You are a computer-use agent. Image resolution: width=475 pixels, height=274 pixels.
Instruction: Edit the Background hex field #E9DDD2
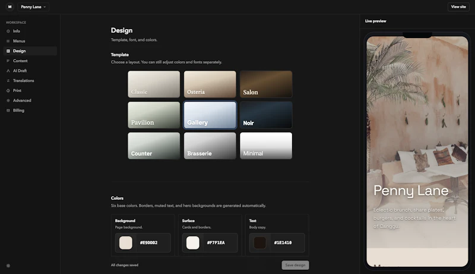coord(149,242)
